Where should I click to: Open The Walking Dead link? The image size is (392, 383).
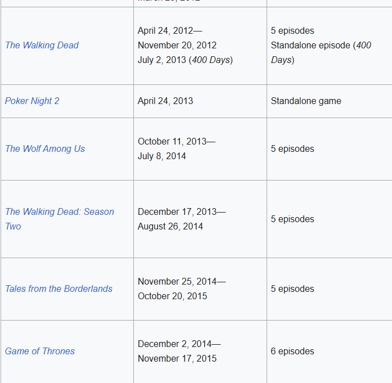(x=42, y=45)
